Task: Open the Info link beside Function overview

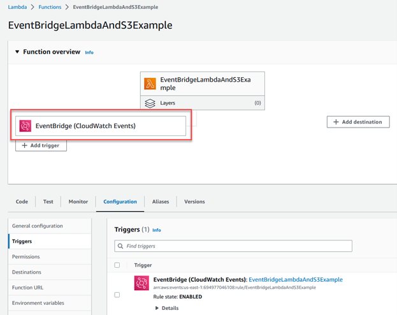Action: click(x=89, y=52)
